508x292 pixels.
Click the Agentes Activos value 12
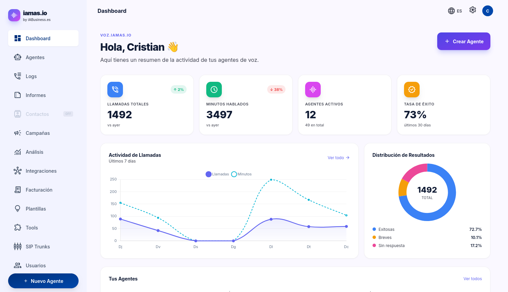[311, 115]
